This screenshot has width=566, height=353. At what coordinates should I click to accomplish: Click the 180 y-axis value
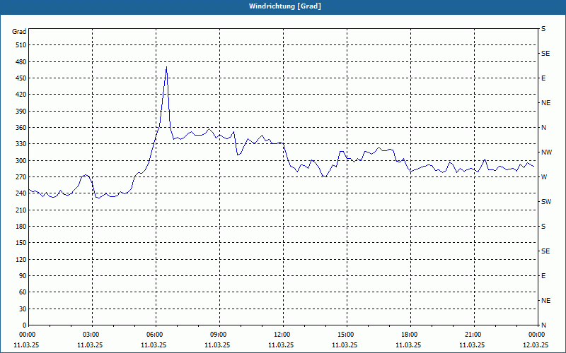(x=21, y=227)
